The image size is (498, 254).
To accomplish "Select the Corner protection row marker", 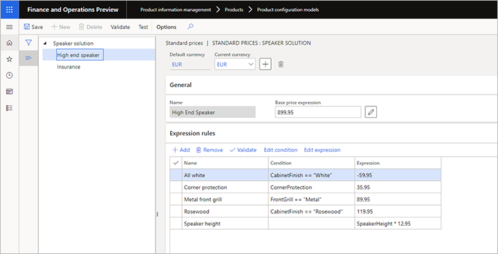I will [x=176, y=188].
